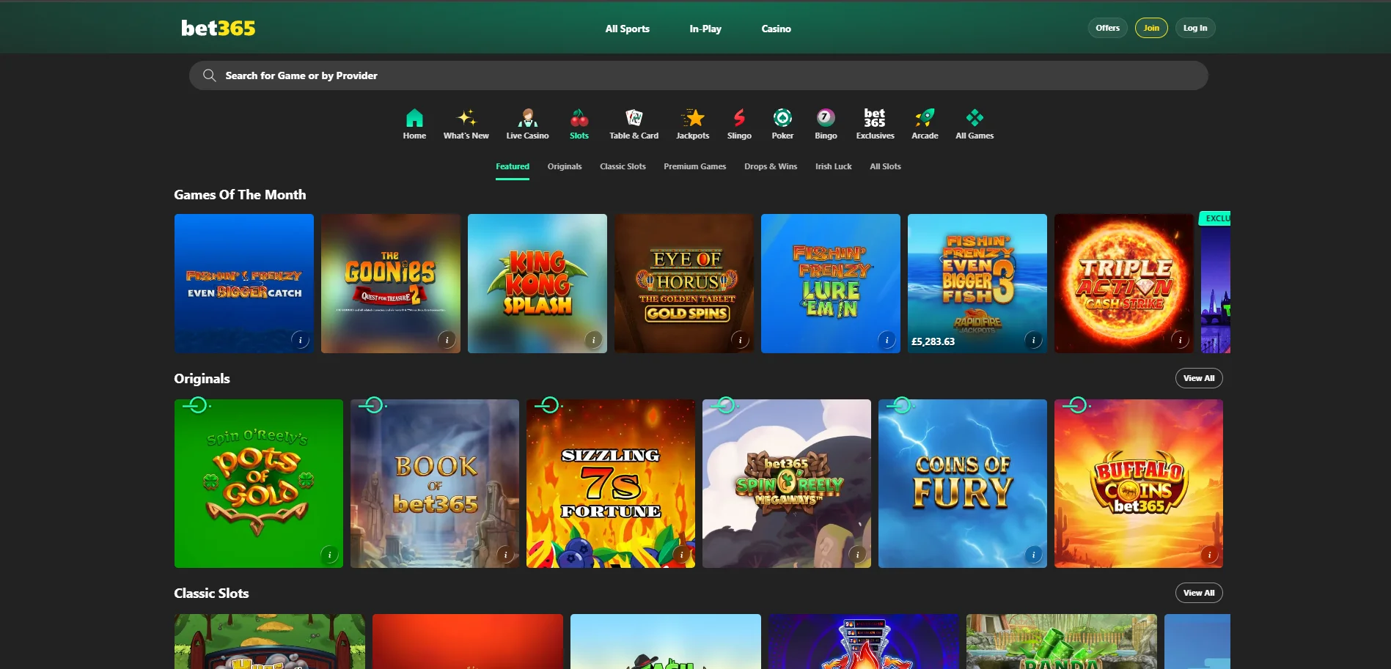Show info for Fishin' Frenzy Even Bigger Catch
Image resolution: width=1391 pixels, height=669 pixels.
[x=300, y=340]
